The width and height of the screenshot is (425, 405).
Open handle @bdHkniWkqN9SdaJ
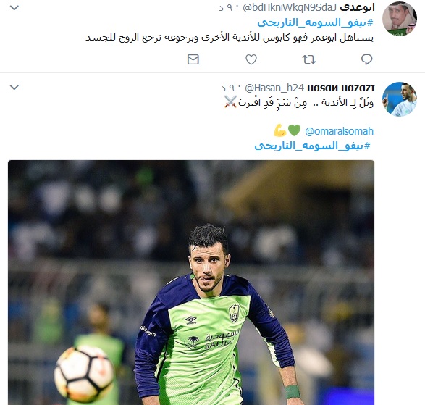coord(290,8)
